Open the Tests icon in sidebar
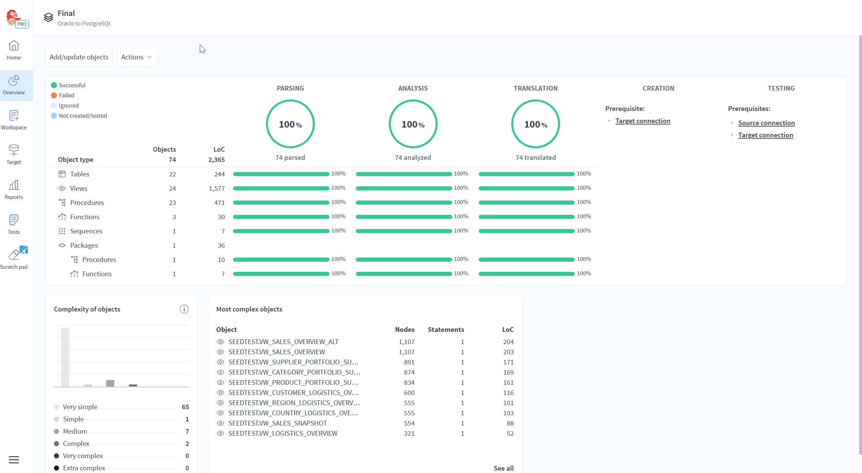The height and width of the screenshot is (473, 862). [14, 220]
